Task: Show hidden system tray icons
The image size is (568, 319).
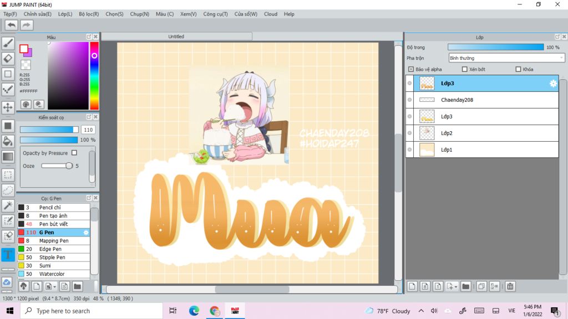Action: (x=421, y=311)
